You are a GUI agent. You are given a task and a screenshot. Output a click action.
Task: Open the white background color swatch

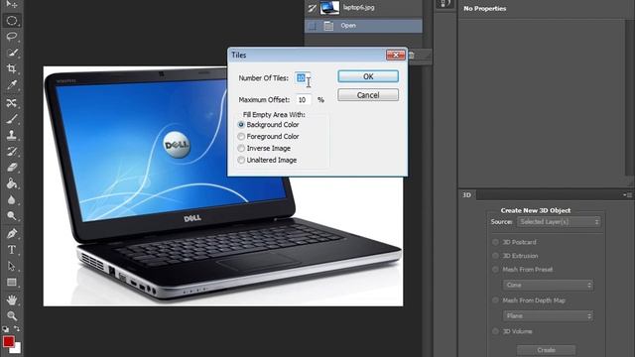coord(17,349)
